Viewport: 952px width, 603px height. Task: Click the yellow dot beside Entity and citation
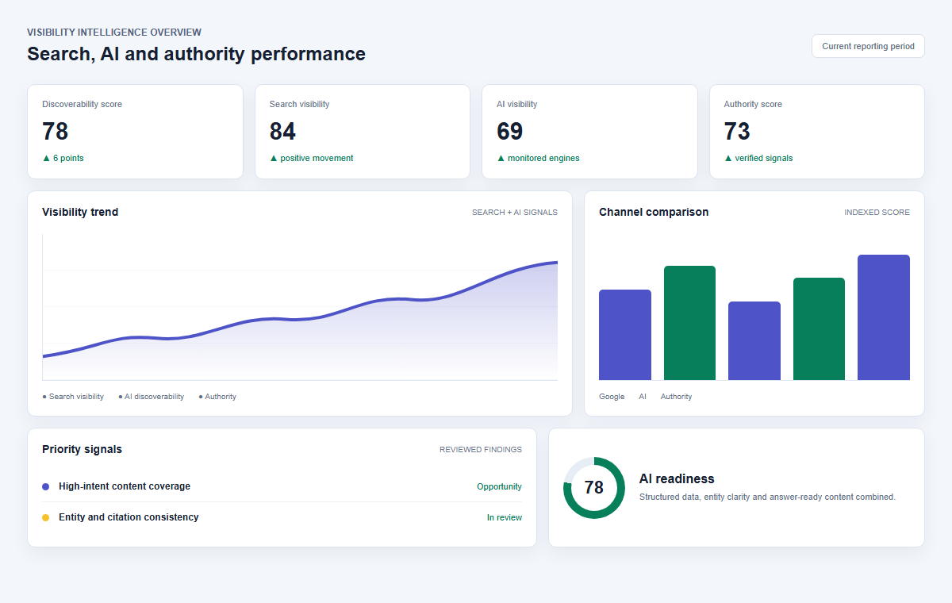click(x=45, y=517)
